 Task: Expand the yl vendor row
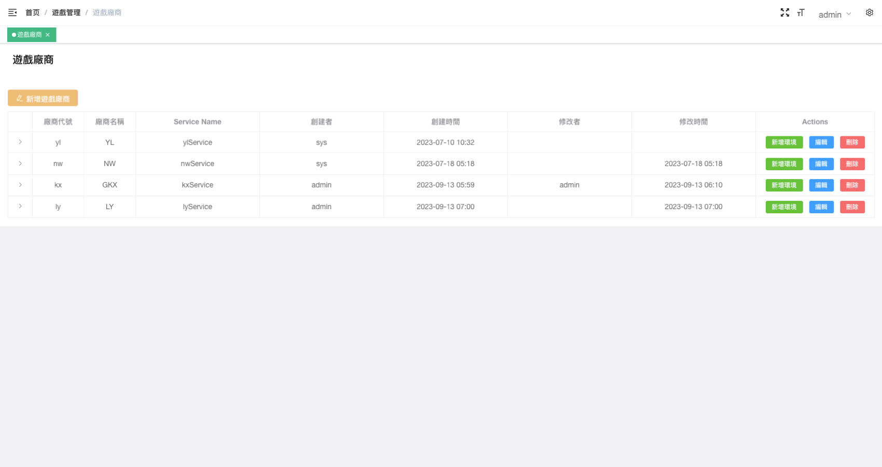tap(20, 142)
